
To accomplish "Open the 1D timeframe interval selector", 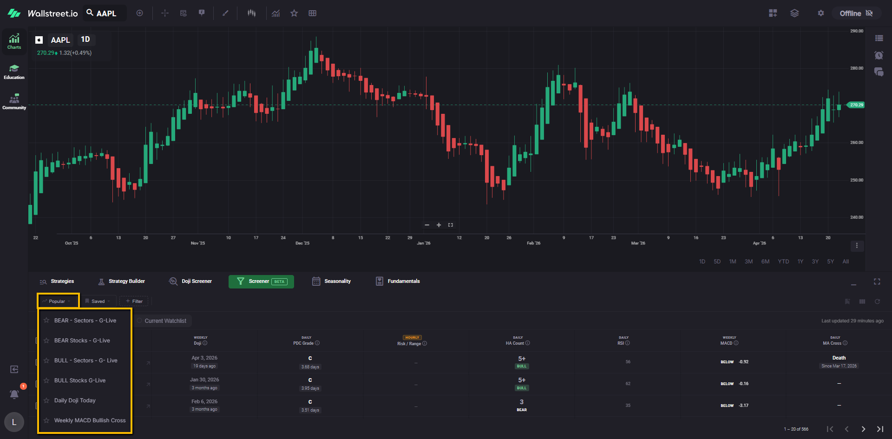I will point(85,39).
